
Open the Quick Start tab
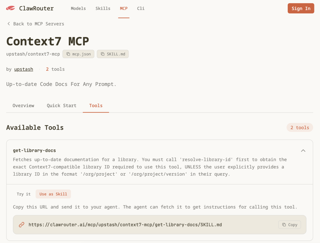tap(61, 105)
